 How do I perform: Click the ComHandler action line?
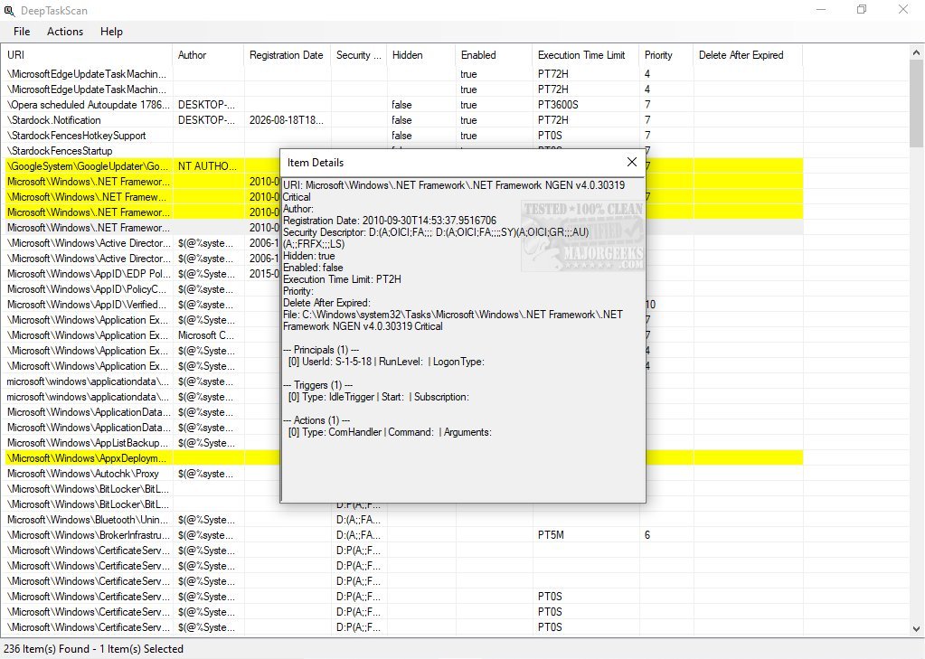(x=390, y=432)
